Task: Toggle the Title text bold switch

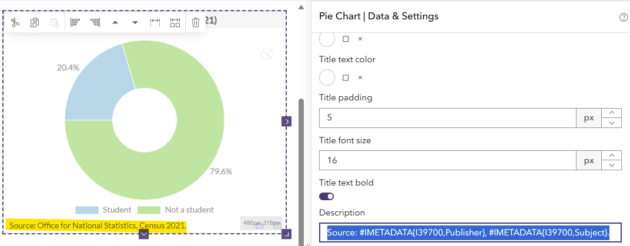Action: pos(327,196)
